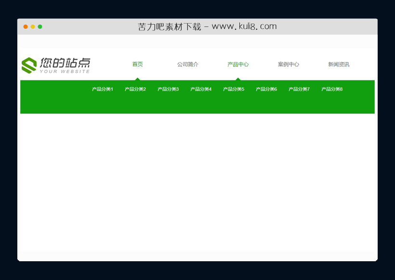Expand the 案例中心 navigation entry

coord(289,64)
